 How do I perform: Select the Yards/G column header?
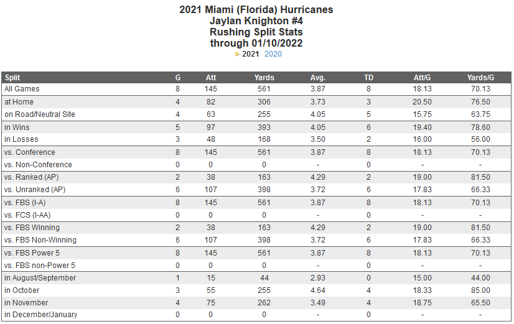[480, 78]
